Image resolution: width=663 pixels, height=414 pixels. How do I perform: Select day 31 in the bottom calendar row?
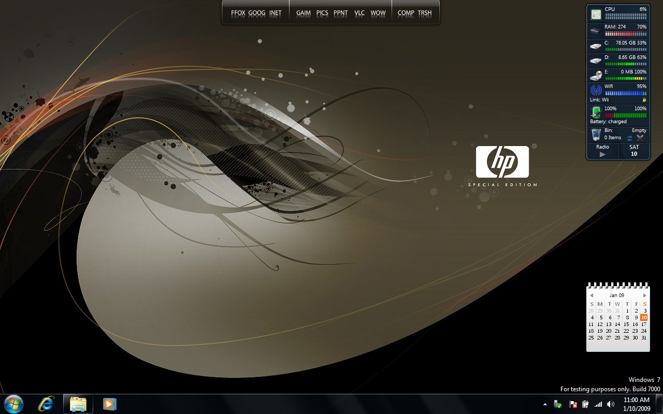pyautogui.click(x=644, y=338)
